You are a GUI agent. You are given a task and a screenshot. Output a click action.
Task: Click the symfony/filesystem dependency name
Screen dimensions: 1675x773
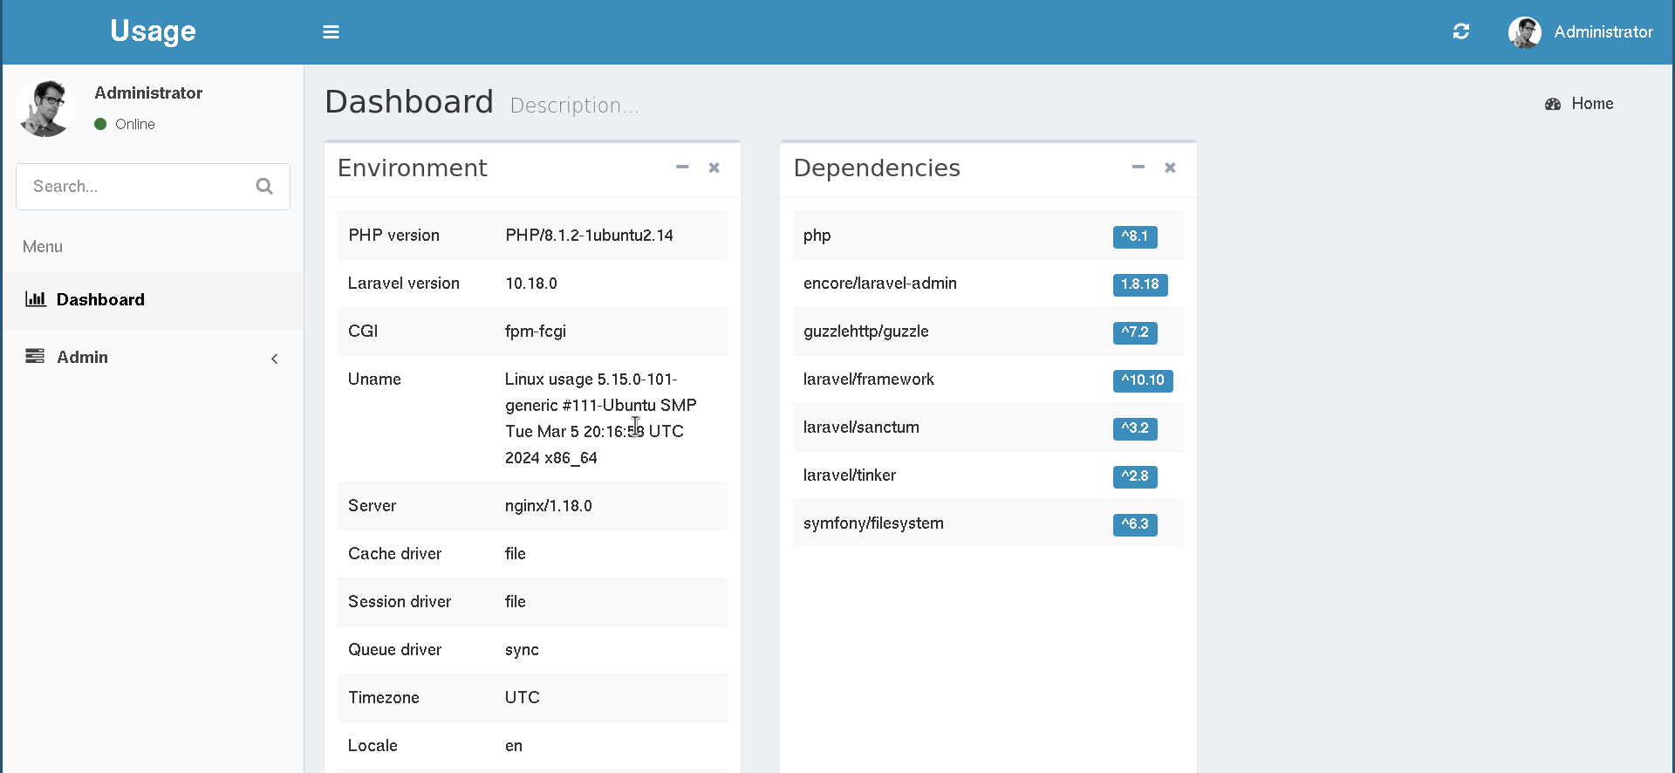click(873, 523)
